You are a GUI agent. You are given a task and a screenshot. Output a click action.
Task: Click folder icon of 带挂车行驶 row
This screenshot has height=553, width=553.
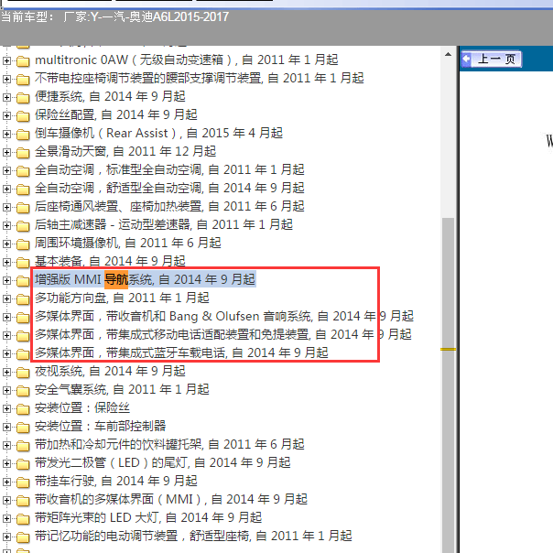pyautogui.click(x=23, y=483)
